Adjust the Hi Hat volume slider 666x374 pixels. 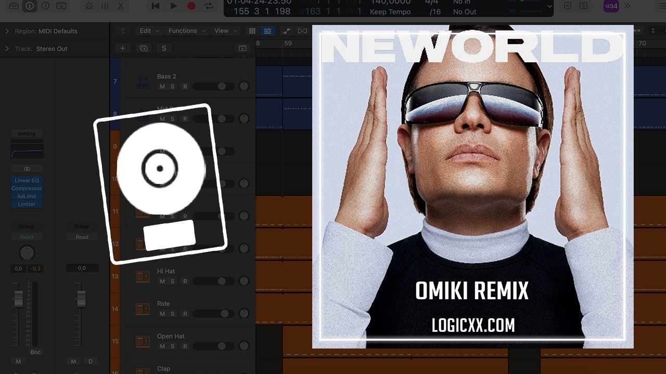[213, 281]
